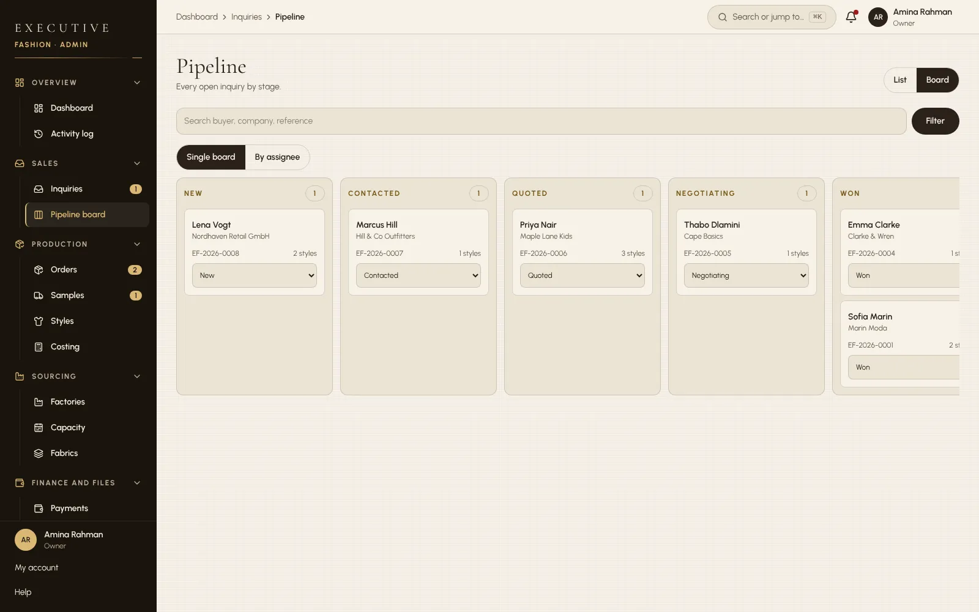Collapse the Production section chevron
The height and width of the screenshot is (612, 979).
137,244
